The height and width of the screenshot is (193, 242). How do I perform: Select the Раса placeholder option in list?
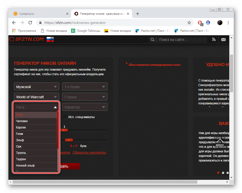pos(36,115)
